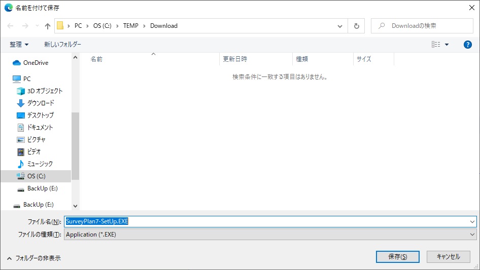Select BackUp (E:) under PC

point(42,188)
